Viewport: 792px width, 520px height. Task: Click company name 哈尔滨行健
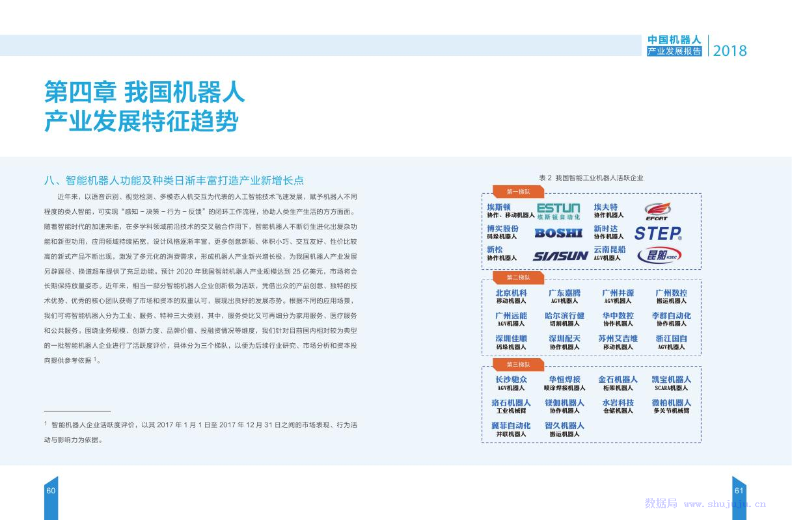565,316
